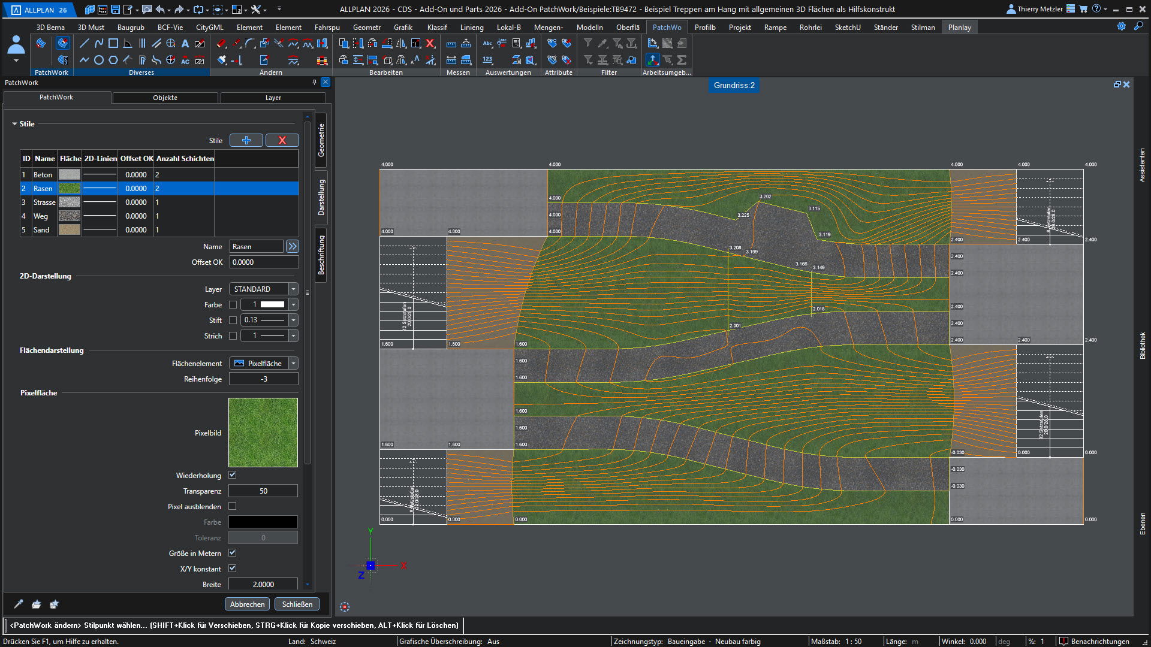Image resolution: width=1151 pixels, height=647 pixels.
Task: Collapse the Stile section
Action: 14,124
